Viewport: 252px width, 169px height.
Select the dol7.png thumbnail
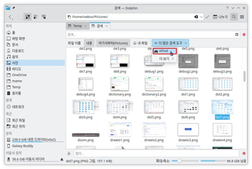pyautogui.click(x=222, y=107)
